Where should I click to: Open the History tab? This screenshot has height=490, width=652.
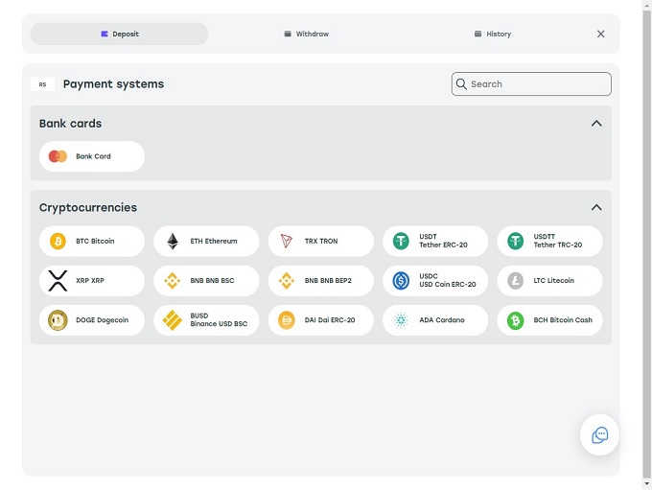pyautogui.click(x=492, y=35)
